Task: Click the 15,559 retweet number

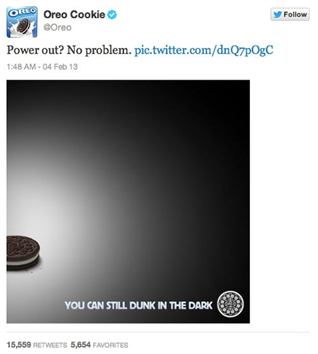Action: 19,344
